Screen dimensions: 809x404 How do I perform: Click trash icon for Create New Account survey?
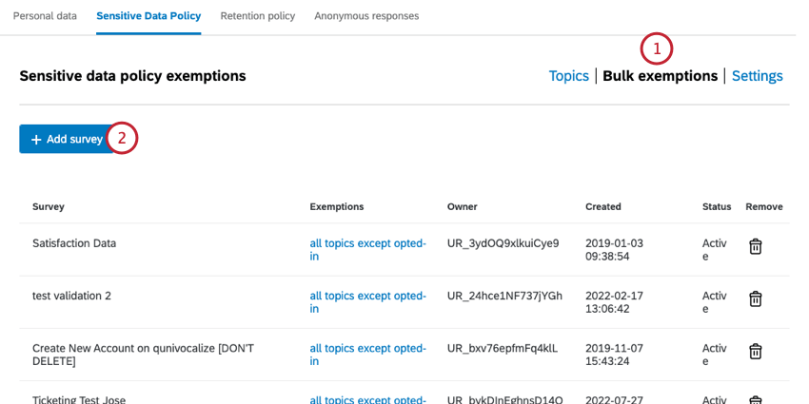(755, 351)
